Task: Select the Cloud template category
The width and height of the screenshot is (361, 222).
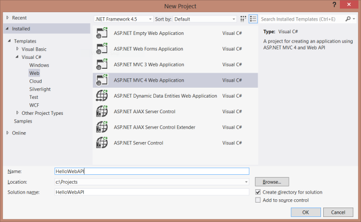Action: tap(36, 81)
